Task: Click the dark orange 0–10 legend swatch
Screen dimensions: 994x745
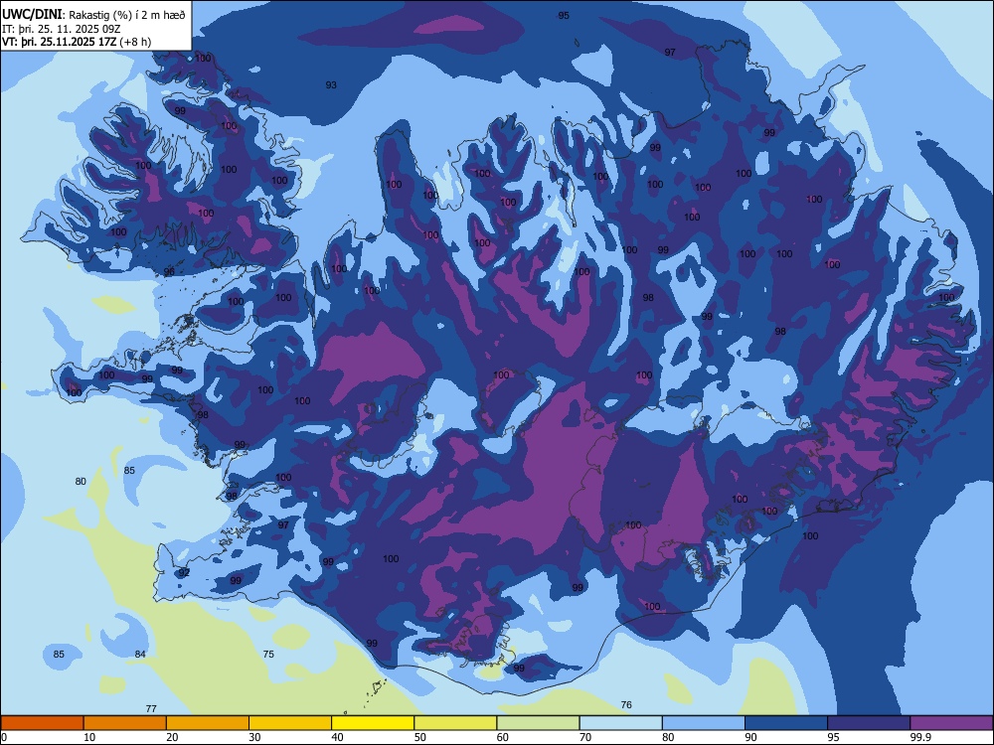Action: tap(42, 723)
